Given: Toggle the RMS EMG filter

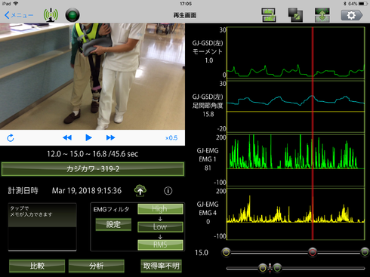Looking at the screenshot, I should [x=160, y=245].
